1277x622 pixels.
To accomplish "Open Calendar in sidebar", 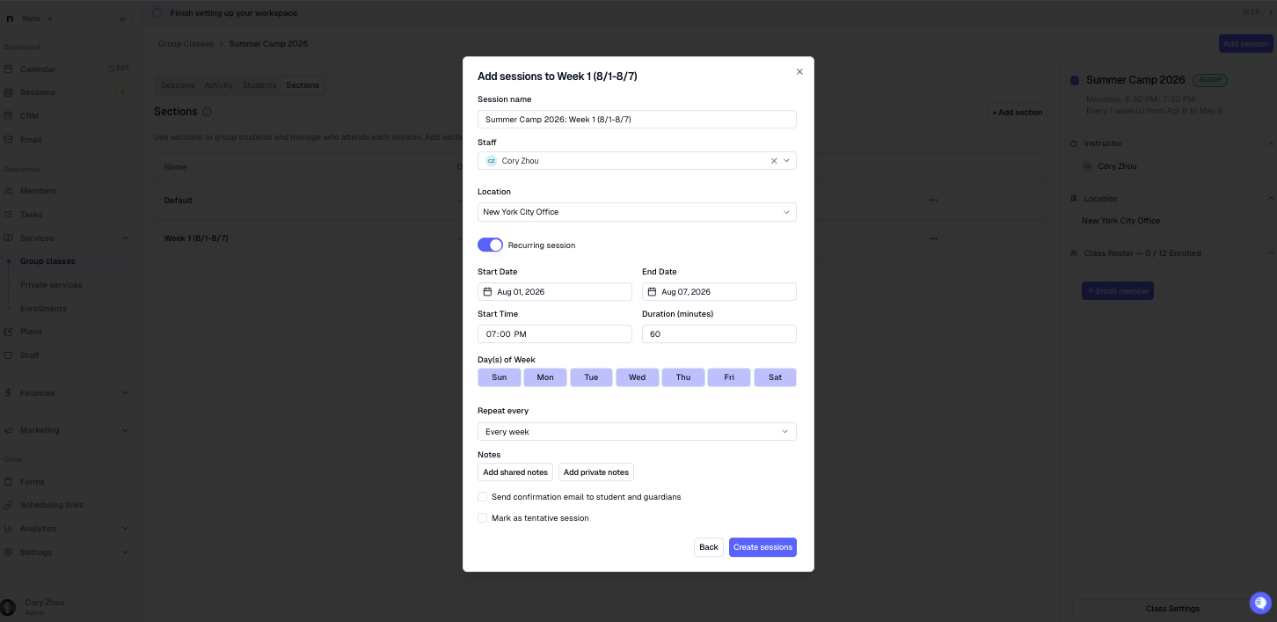I will (x=38, y=69).
